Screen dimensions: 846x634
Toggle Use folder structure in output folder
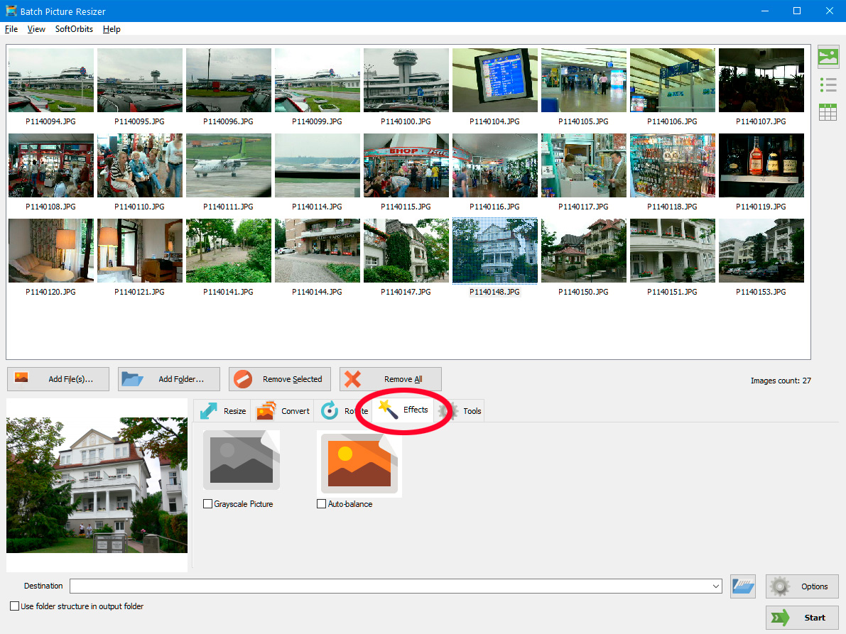click(15, 606)
